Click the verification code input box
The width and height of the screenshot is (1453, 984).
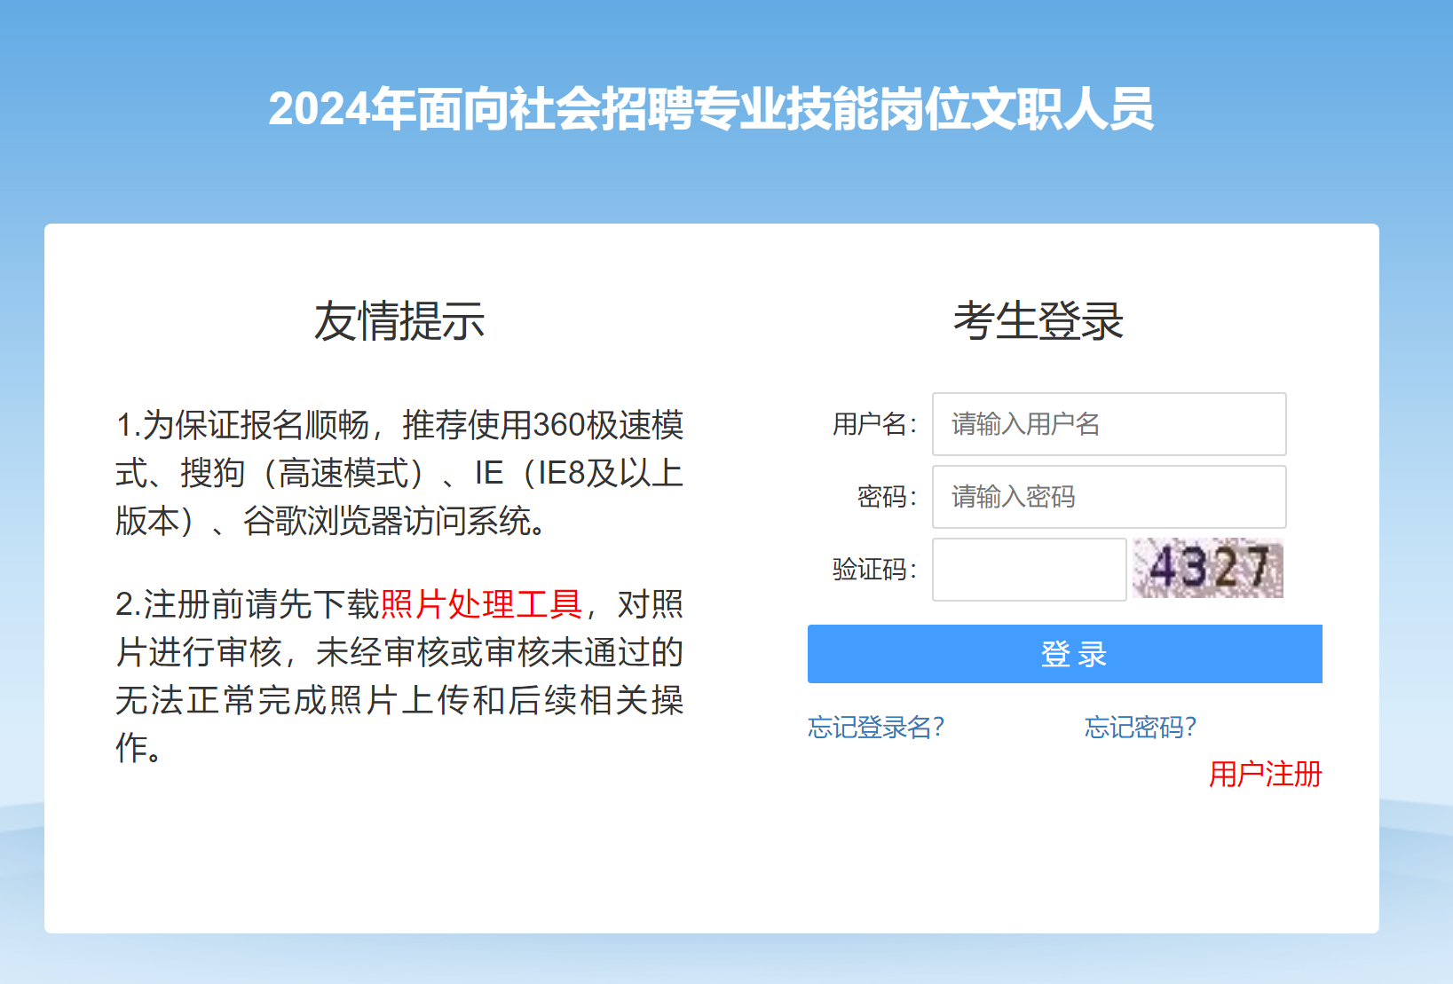pyautogui.click(x=1029, y=570)
